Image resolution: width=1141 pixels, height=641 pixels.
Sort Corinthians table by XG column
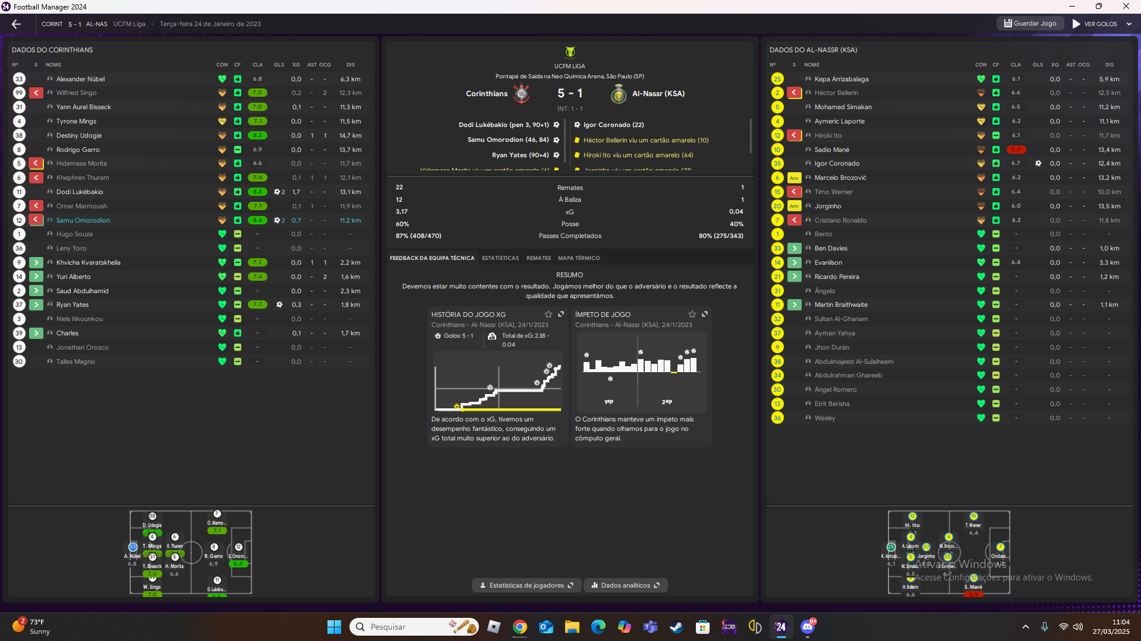(x=296, y=65)
